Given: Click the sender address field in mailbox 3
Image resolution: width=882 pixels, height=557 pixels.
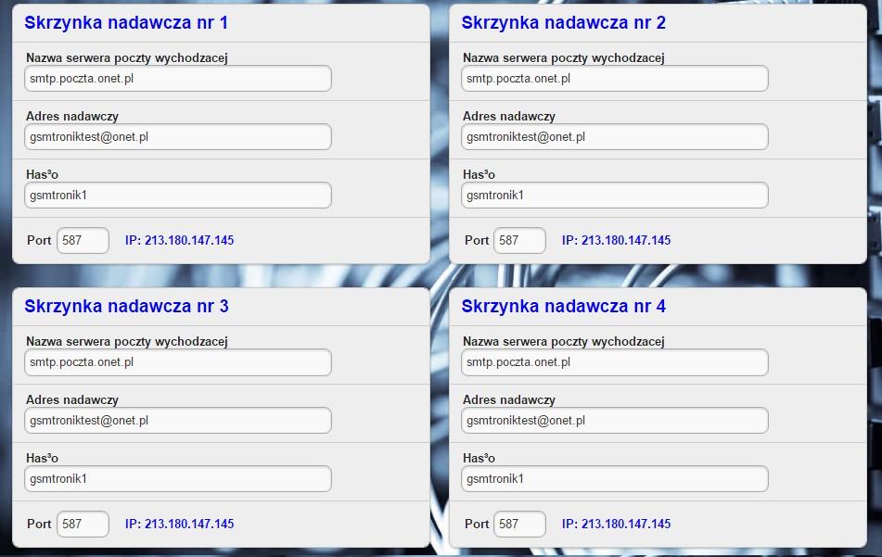Looking at the screenshot, I should pos(178,421).
